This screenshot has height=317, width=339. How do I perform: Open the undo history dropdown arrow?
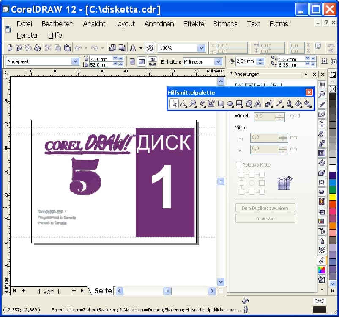point(86,48)
